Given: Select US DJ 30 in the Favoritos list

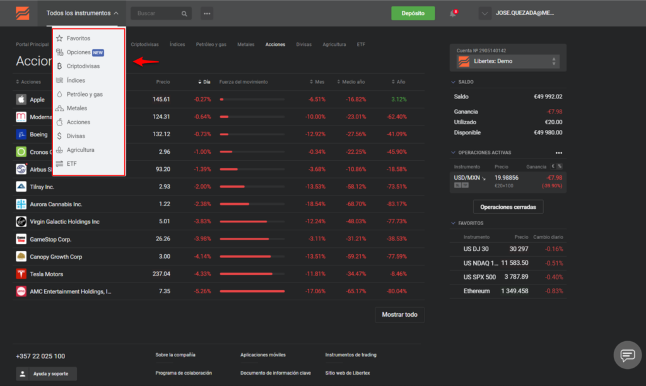Looking at the screenshot, I should [x=508, y=249].
